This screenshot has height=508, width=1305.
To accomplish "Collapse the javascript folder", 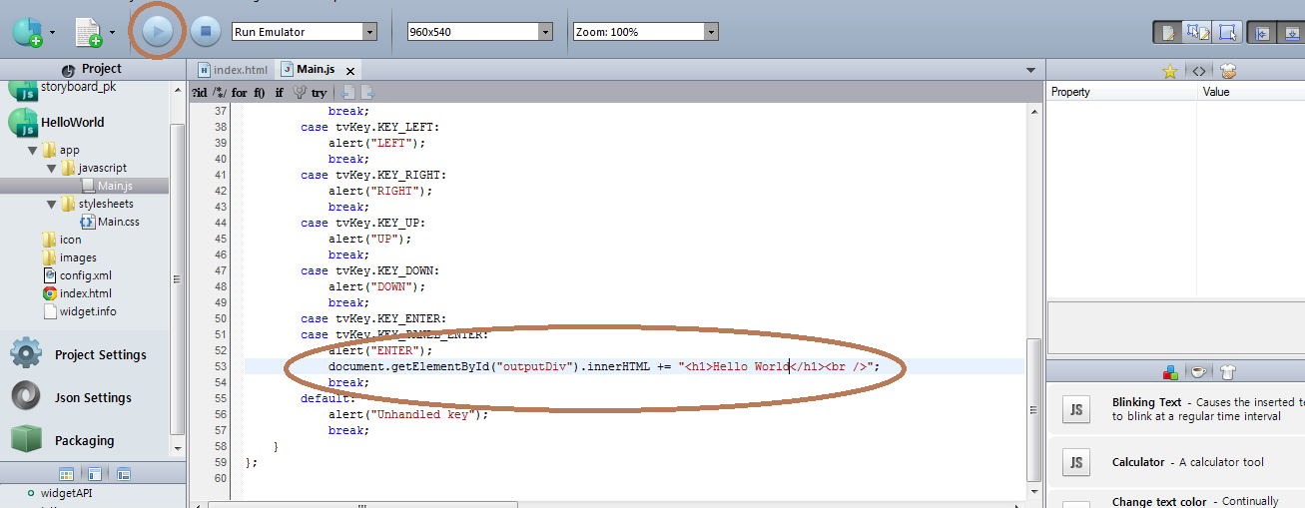I will (x=52, y=169).
